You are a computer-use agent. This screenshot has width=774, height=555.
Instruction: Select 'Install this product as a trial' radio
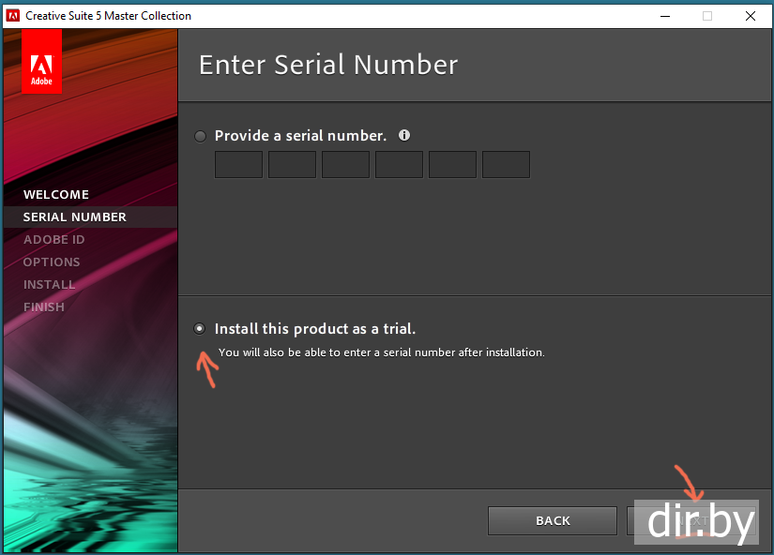coord(200,328)
